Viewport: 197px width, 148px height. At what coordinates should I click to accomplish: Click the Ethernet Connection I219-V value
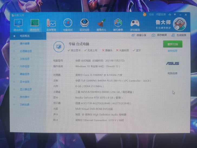point(100,120)
